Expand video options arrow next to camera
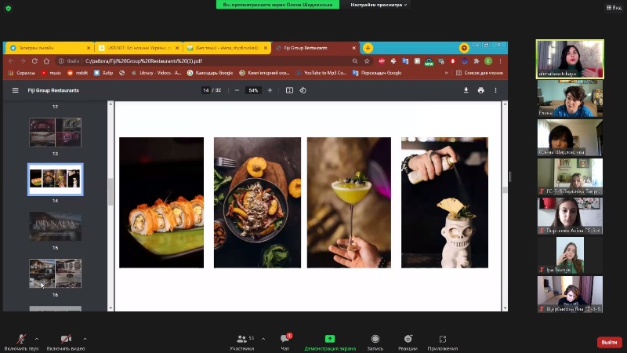Screen dimensions: 627x353 (85, 339)
